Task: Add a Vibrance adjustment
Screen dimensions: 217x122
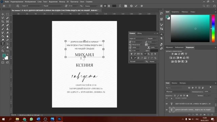Action: tap(186, 54)
